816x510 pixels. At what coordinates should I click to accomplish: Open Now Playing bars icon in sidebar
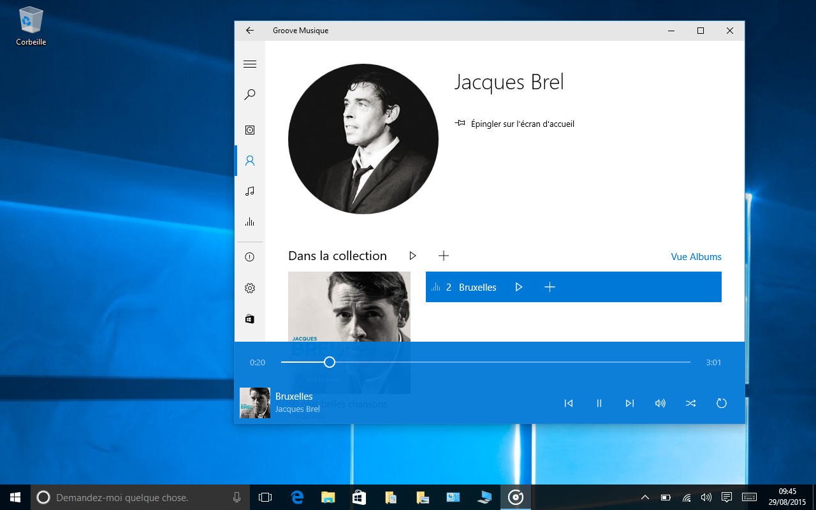pos(250,222)
